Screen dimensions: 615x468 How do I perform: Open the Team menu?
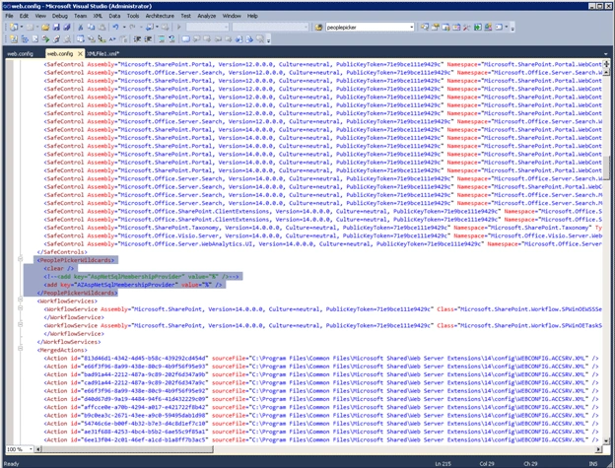pyautogui.click(x=80, y=16)
